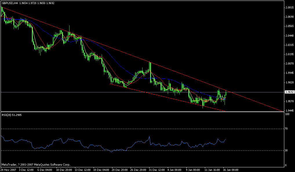Click the 6 Dec 04:00 time label
Viewport: 295px width, 172px height.
(x=45, y=170)
